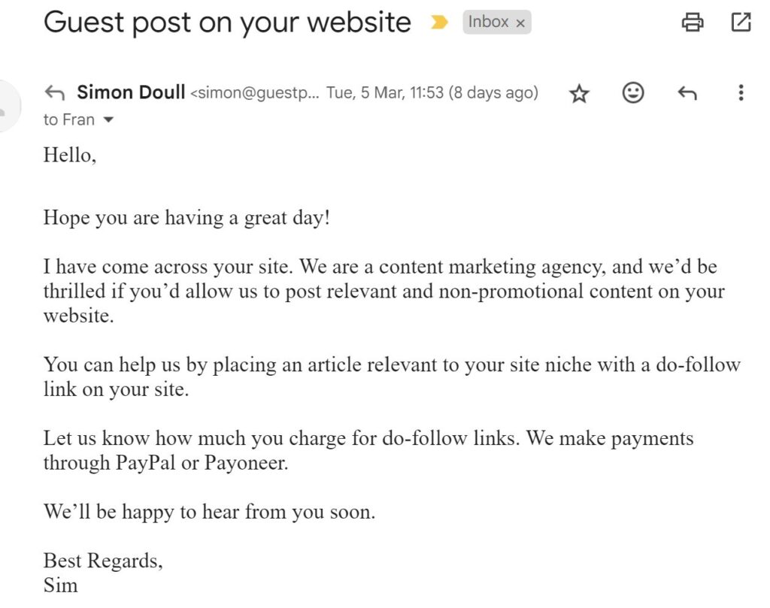Click the truncated simon@guestp... email address
The width and height of the screenshot is (770, 608).
pyautogui.click(x=254, y=92)
